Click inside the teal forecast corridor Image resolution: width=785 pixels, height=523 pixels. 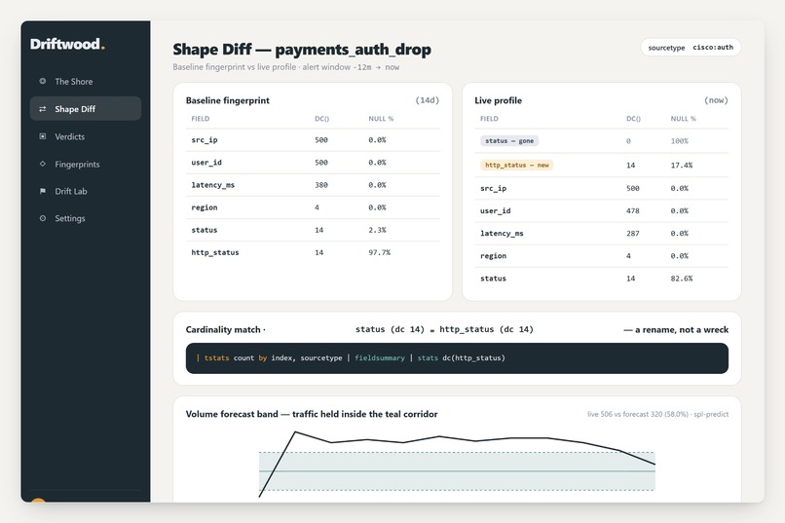(x=457, y=471)
